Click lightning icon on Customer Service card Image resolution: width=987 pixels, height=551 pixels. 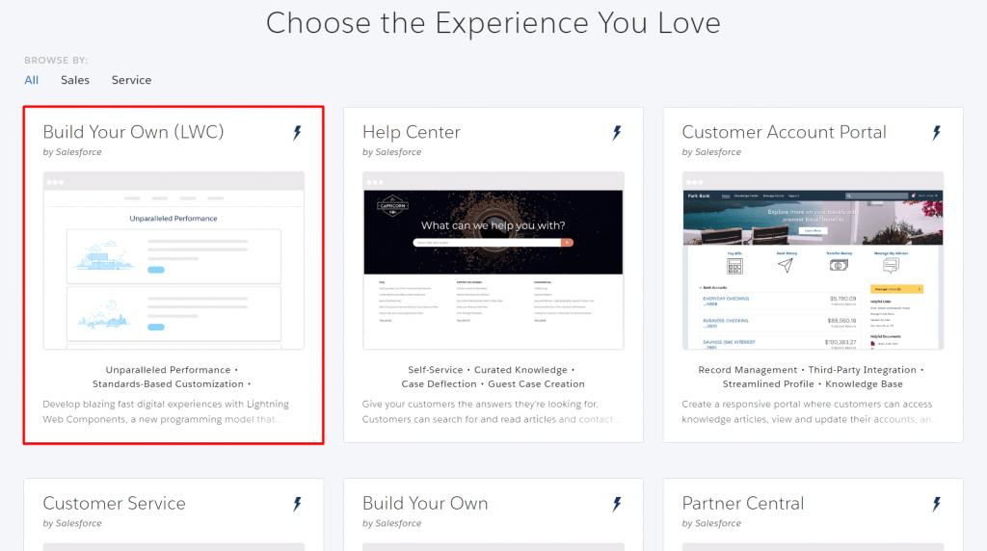point(297,504)
